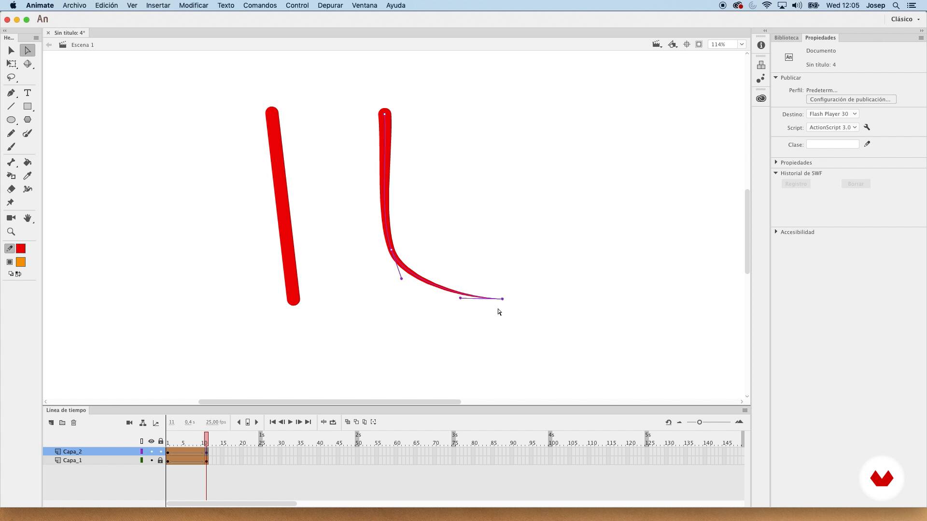Toggle visibility dot of Capa_2 layer
This screenshot has height=521, width=927.
tap(151, 452)
